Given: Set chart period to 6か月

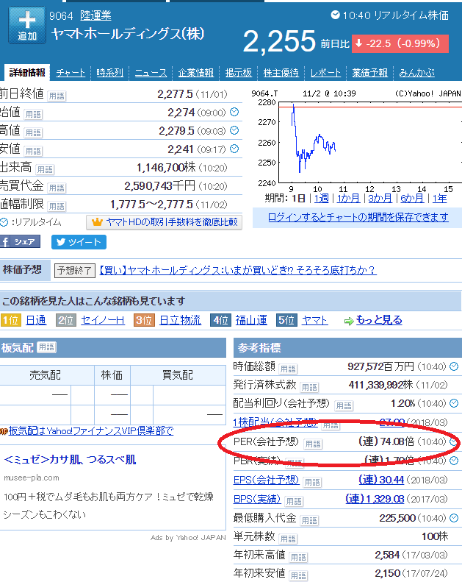Looking at the screenshot, I should click(x=412, y=199).
